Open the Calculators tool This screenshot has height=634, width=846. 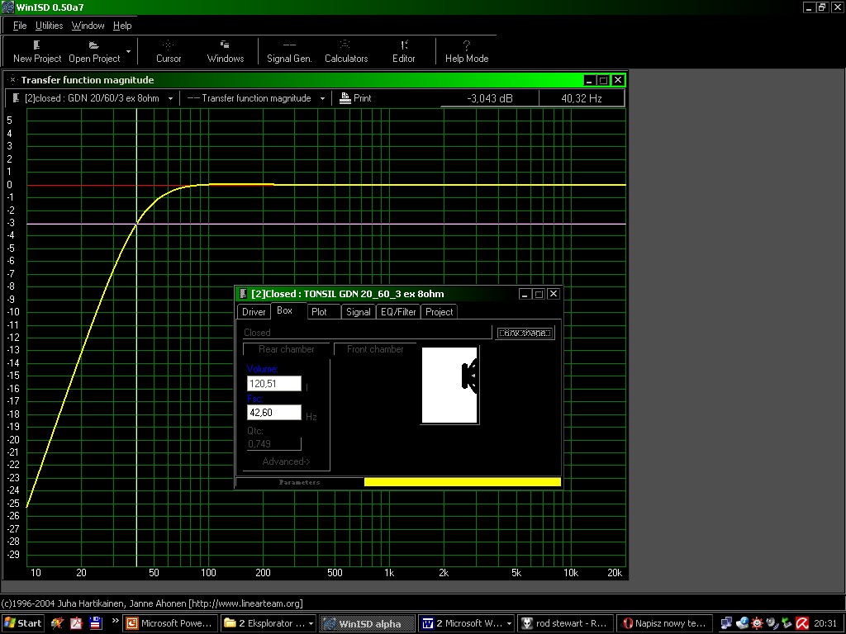coord(345,51)
